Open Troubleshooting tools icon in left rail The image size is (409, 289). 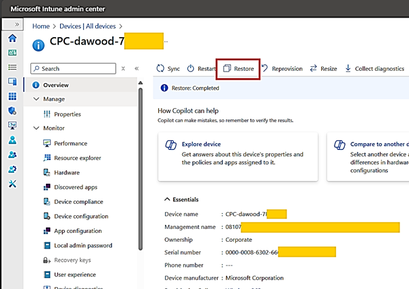12,184
